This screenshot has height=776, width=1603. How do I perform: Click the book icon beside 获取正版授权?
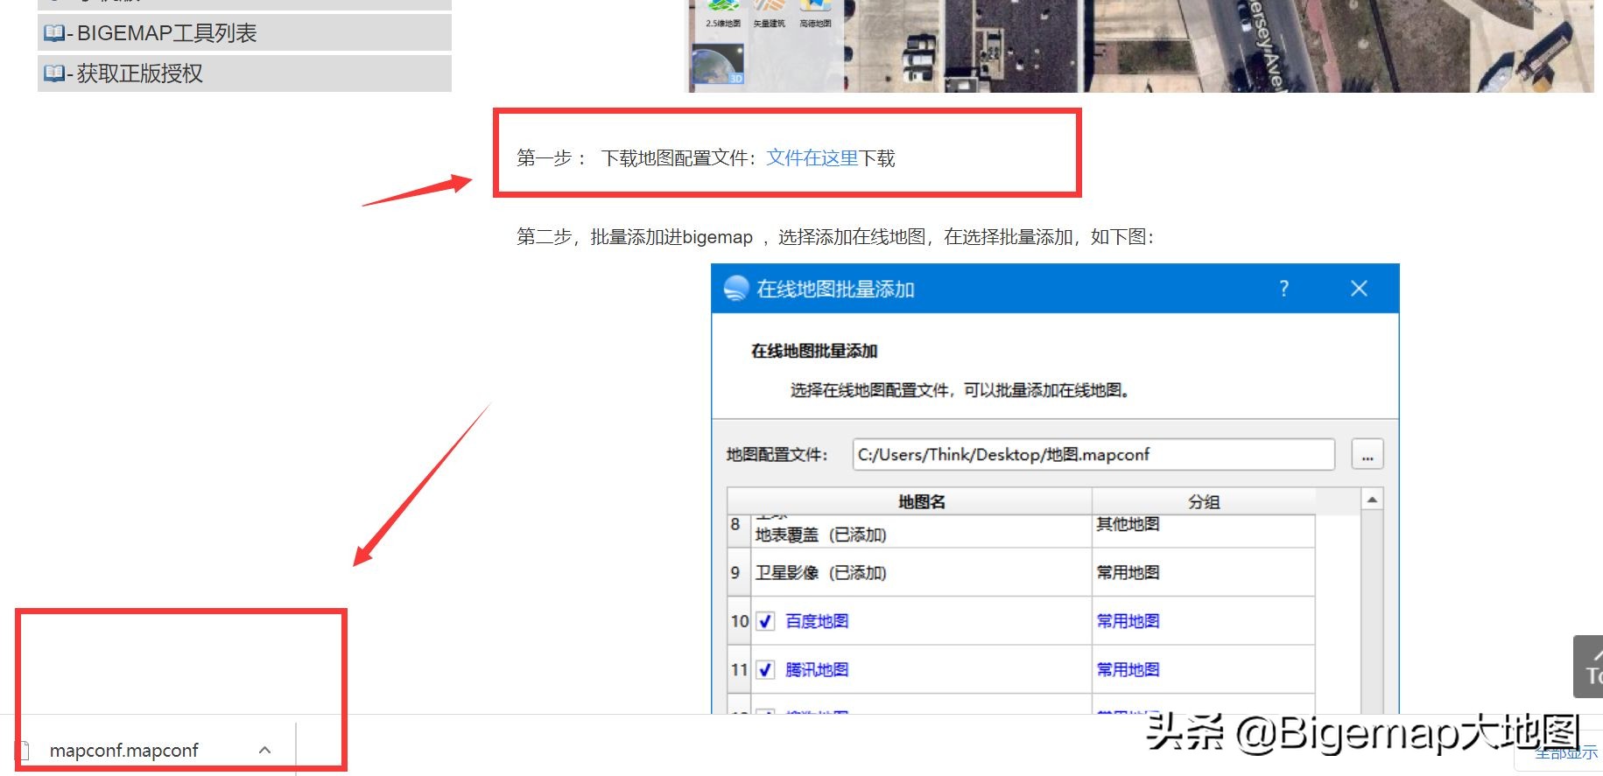[x=54, y=73]
